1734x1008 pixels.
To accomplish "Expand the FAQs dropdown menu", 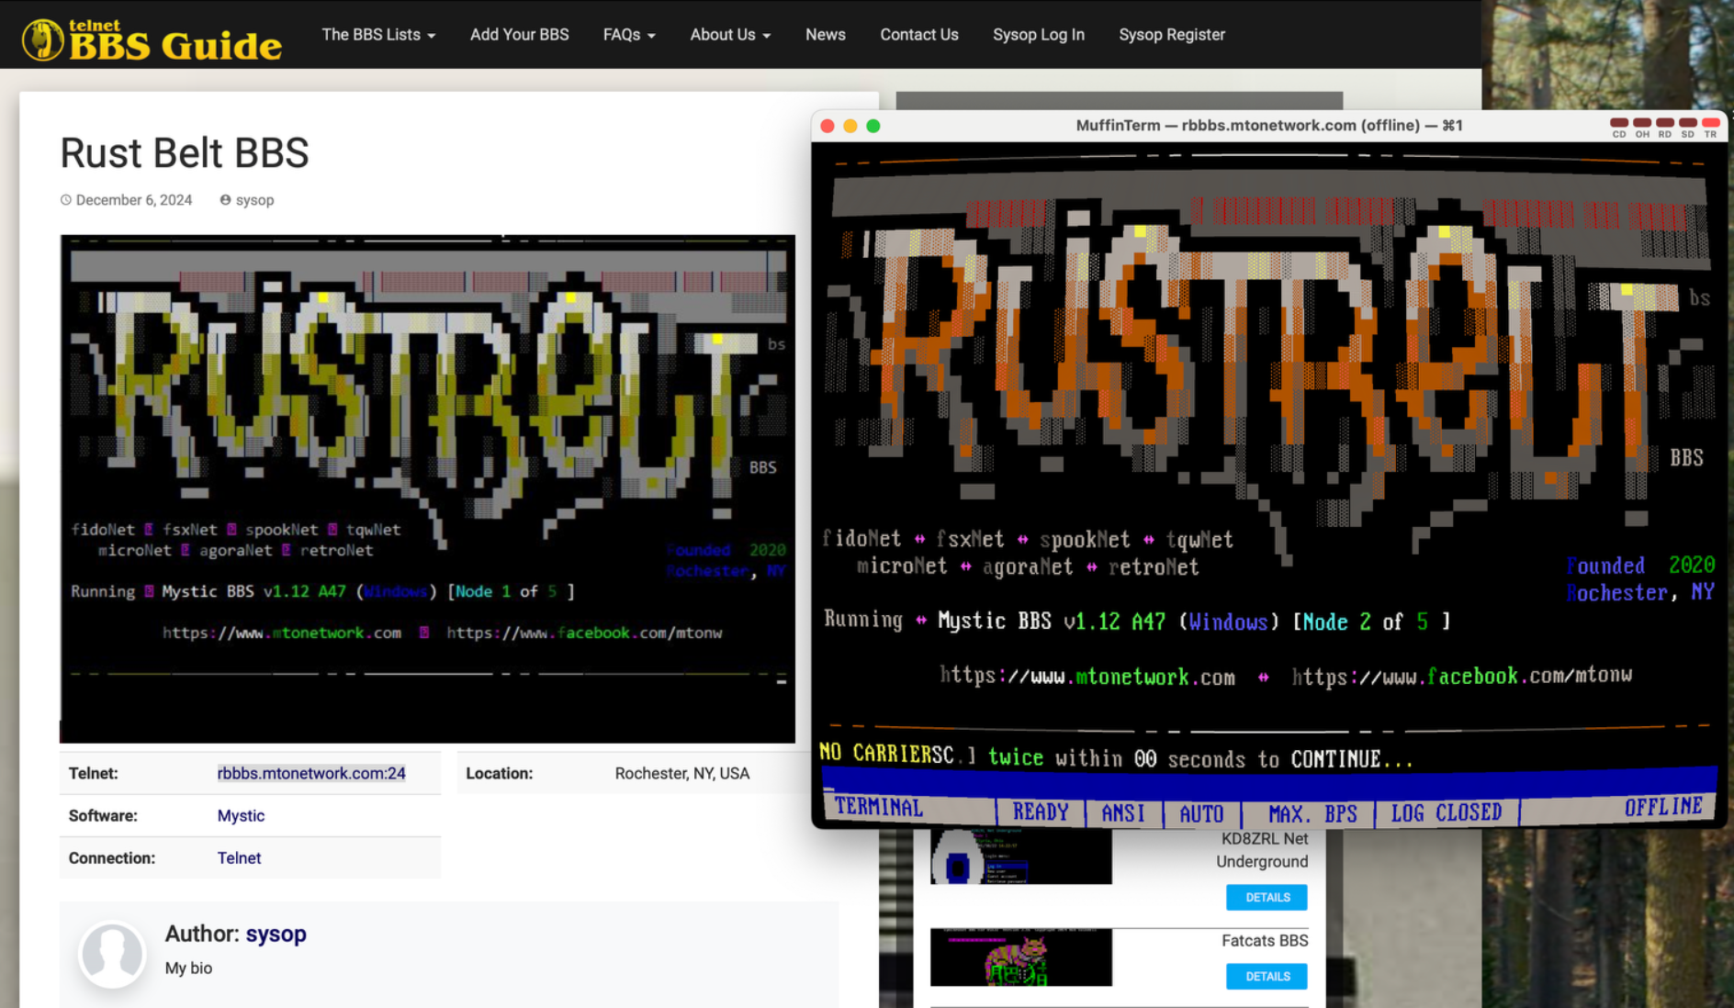I will (629, 34).
